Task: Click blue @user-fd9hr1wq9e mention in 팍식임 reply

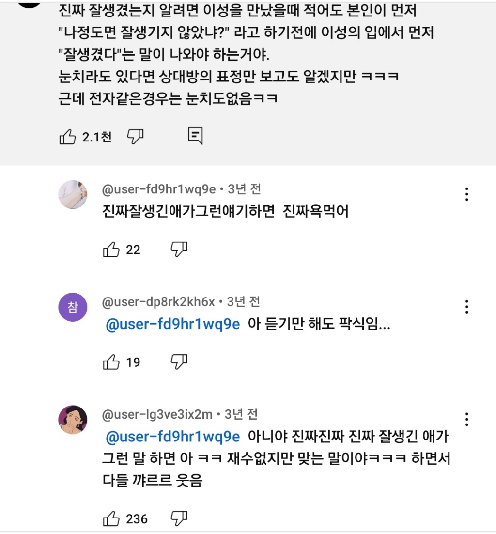Action: (x=173, y=324)
